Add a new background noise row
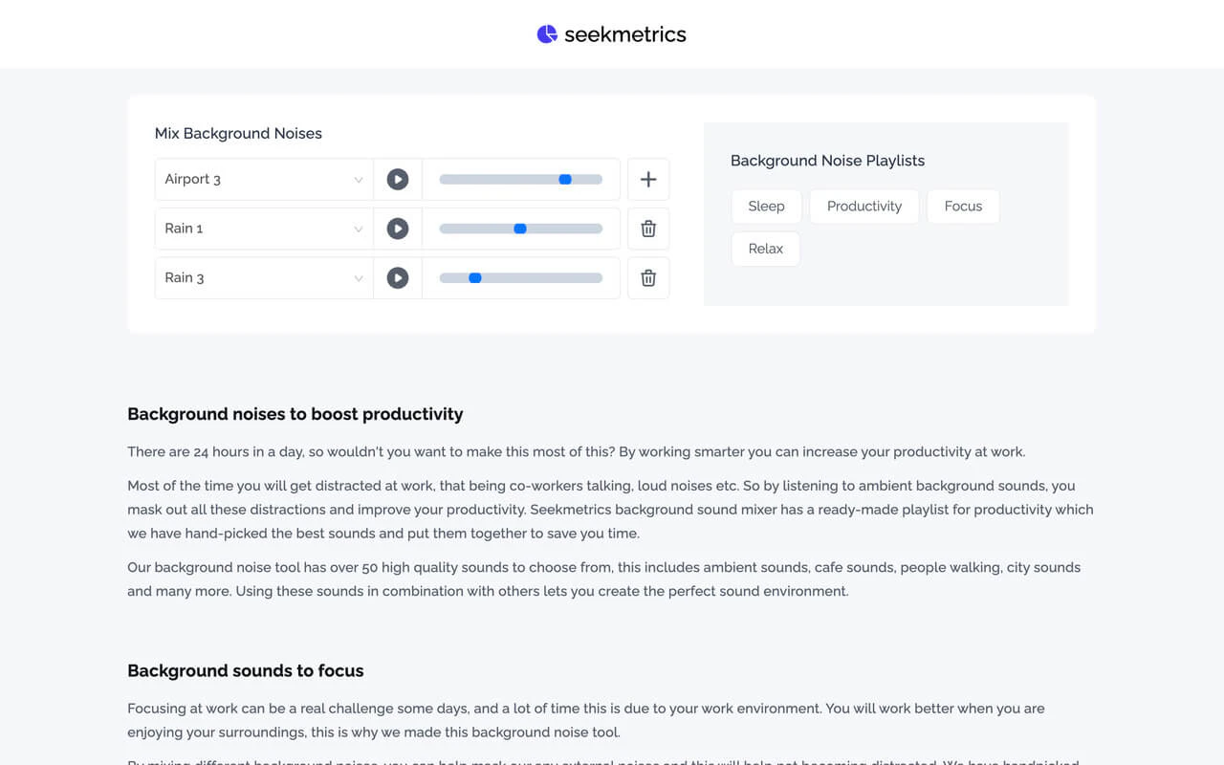 tap(648, 179)
